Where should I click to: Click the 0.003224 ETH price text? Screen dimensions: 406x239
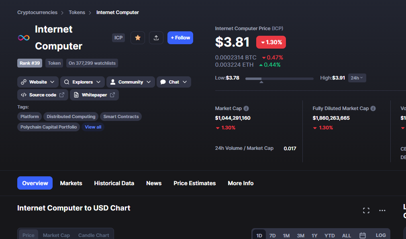click(235, 65)
